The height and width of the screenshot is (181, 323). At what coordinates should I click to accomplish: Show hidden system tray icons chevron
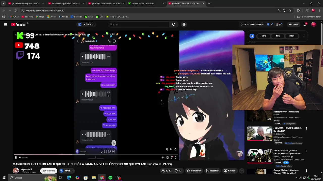click(296, 178)
